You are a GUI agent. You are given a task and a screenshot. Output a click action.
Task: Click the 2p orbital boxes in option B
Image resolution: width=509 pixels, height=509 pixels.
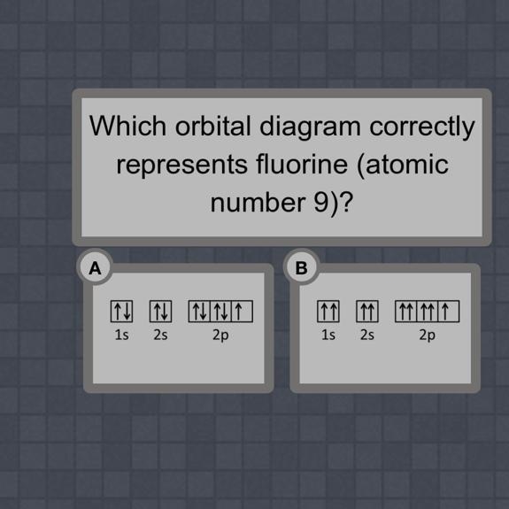(428, 312)
